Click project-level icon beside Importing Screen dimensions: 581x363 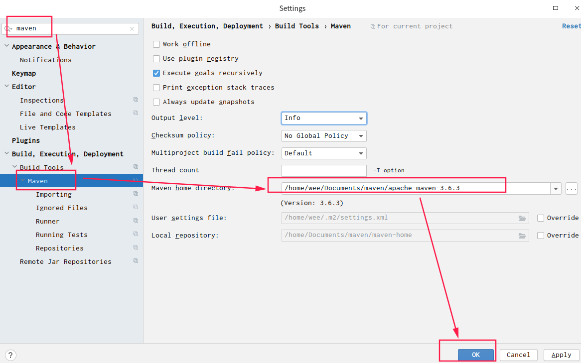pos(136,194)
